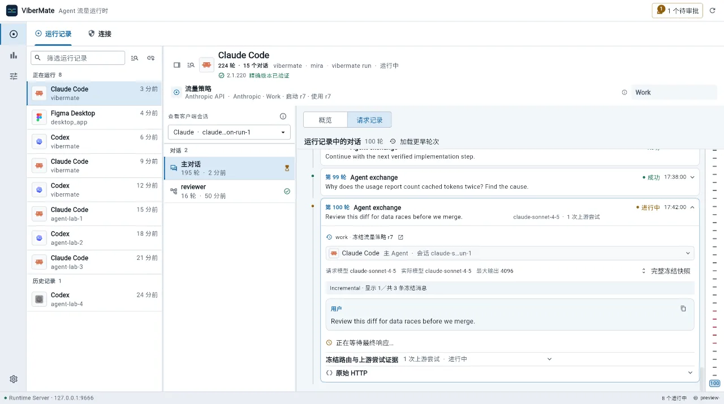Open the run records view in left rail
The width and height of the screenshot is (724, 404).
pos(14,34)
